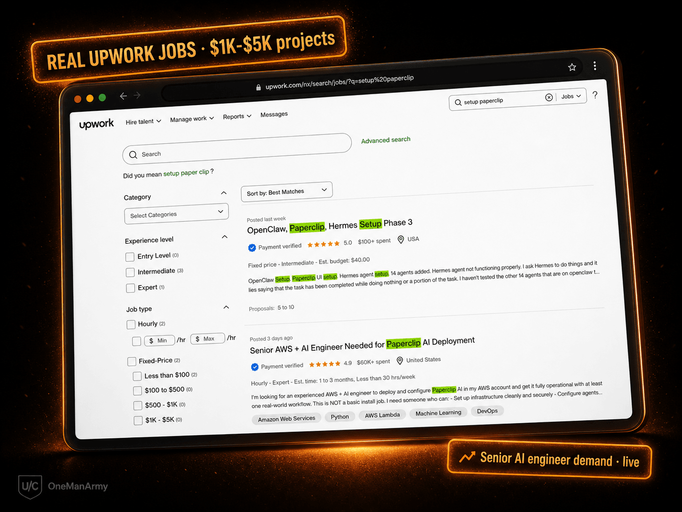This screenshot has height=512, width=682.
Task: Check the Entry Level checkbox
Action: tap(130, 257)
